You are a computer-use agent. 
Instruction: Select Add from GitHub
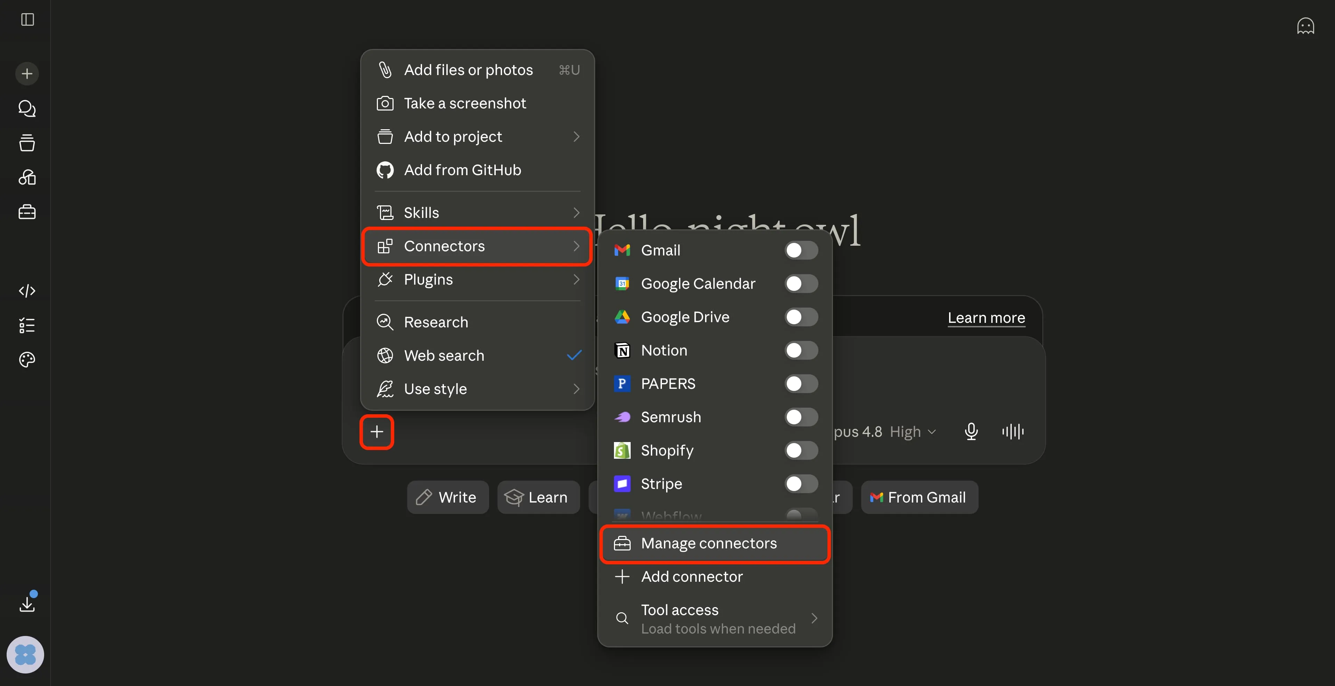click(477, 170)
